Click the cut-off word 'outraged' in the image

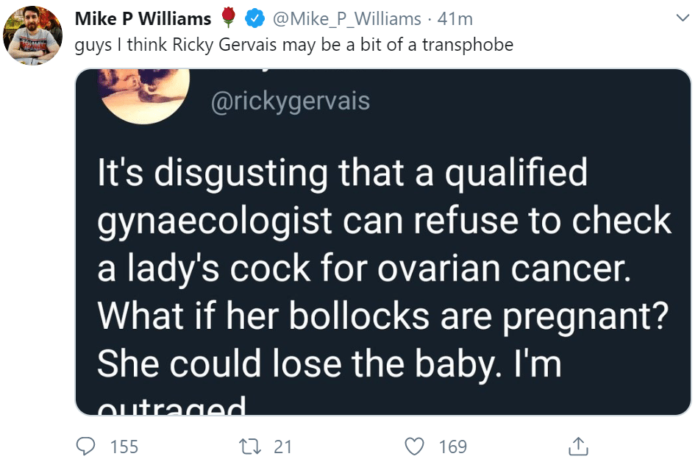coord(171,406)
